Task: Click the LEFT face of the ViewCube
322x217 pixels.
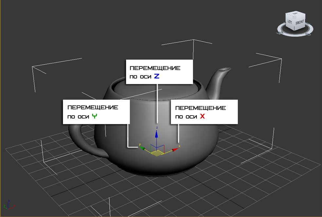Action: pos(290,21)
